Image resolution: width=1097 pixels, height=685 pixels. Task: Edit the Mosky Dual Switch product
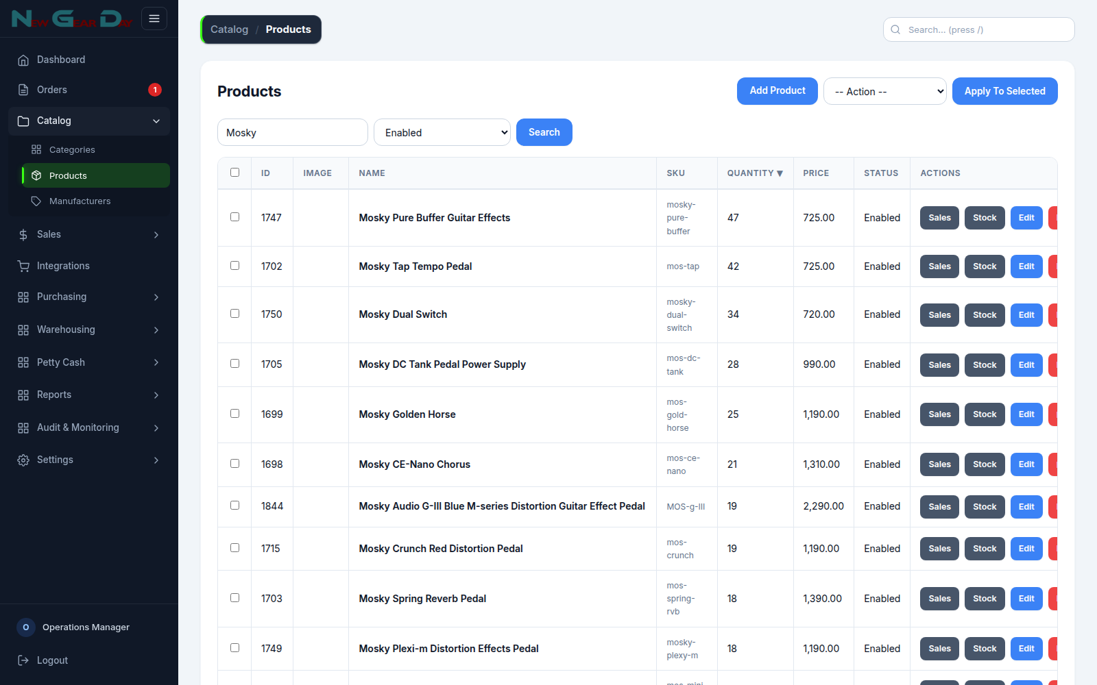(x=1026, y=315)
